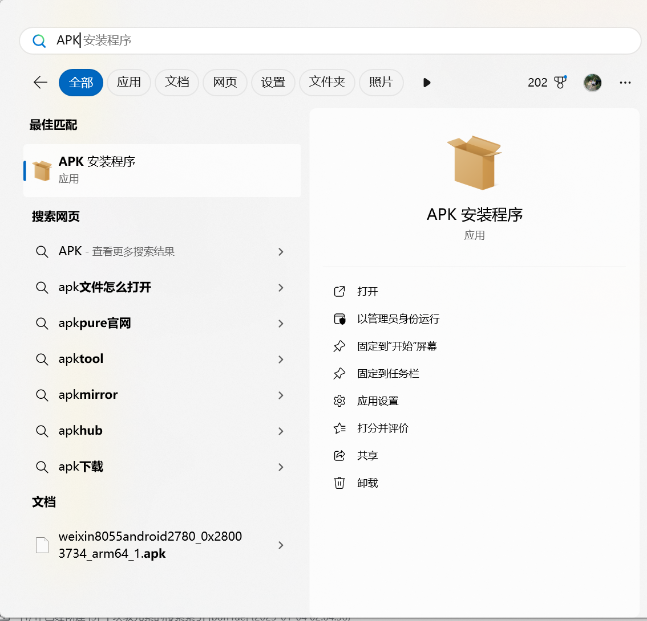Click the shield icon for run as administrator

(x=339, y=319)
